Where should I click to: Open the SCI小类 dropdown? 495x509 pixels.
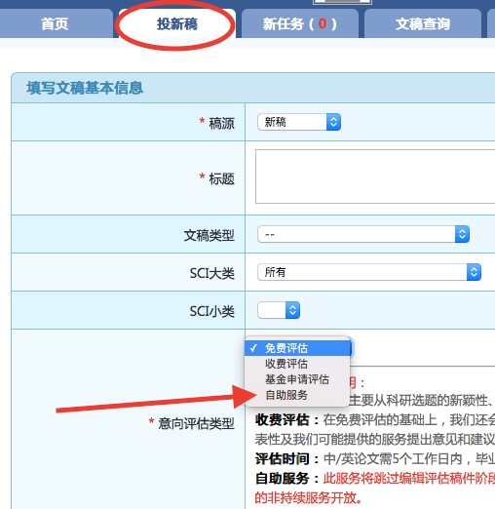point(279,310)
